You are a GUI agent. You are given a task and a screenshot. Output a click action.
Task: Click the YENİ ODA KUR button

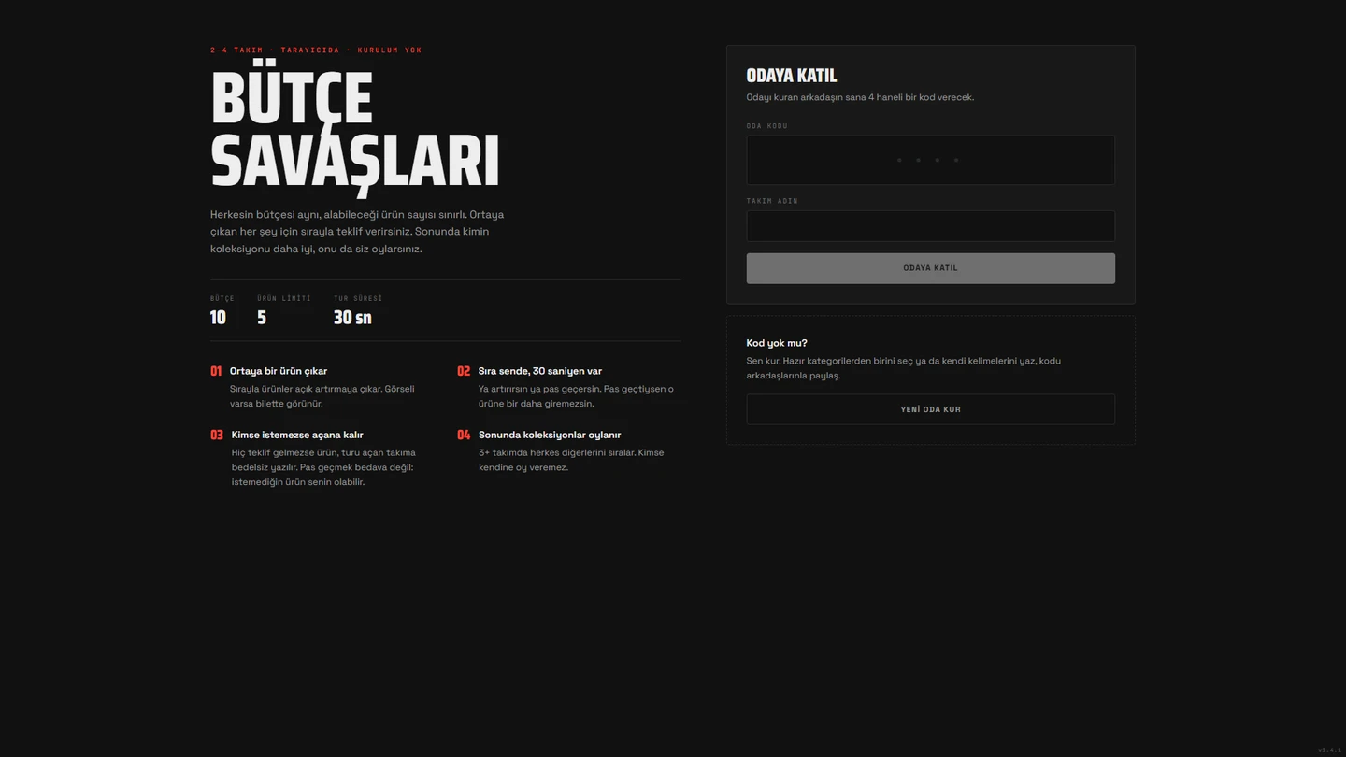(930, 409)
